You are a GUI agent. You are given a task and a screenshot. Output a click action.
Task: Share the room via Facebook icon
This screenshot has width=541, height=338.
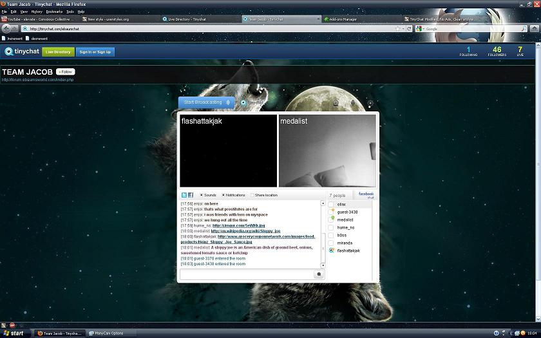click(191, 195)
